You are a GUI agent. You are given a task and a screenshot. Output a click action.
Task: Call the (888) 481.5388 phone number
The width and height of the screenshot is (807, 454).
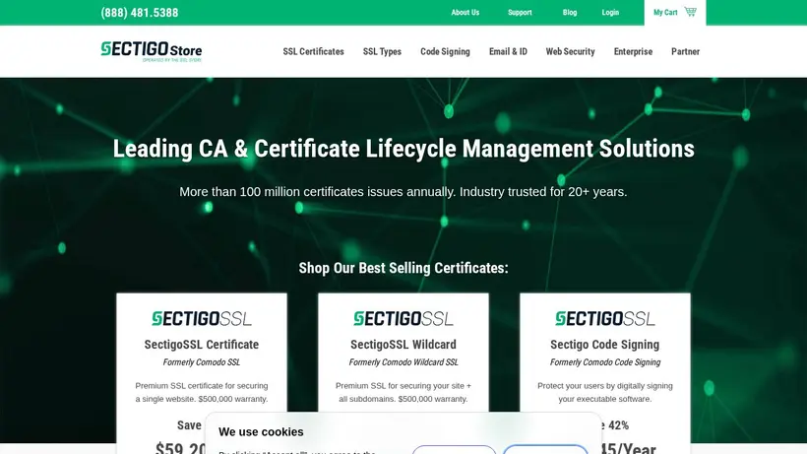(x=140, y=13)
